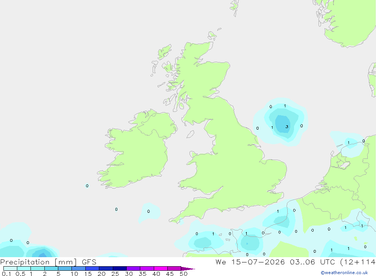
Task: Select the 0.5–1 mm legend color swatch
Action: coord(24,268)
